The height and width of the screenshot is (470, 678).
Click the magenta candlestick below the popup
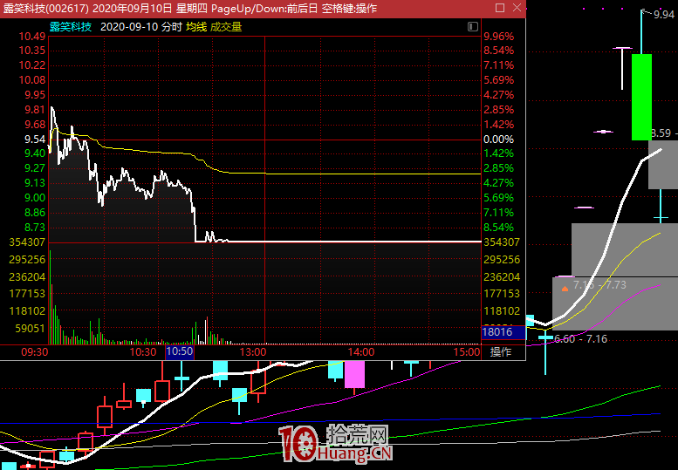tap(353, 373)
